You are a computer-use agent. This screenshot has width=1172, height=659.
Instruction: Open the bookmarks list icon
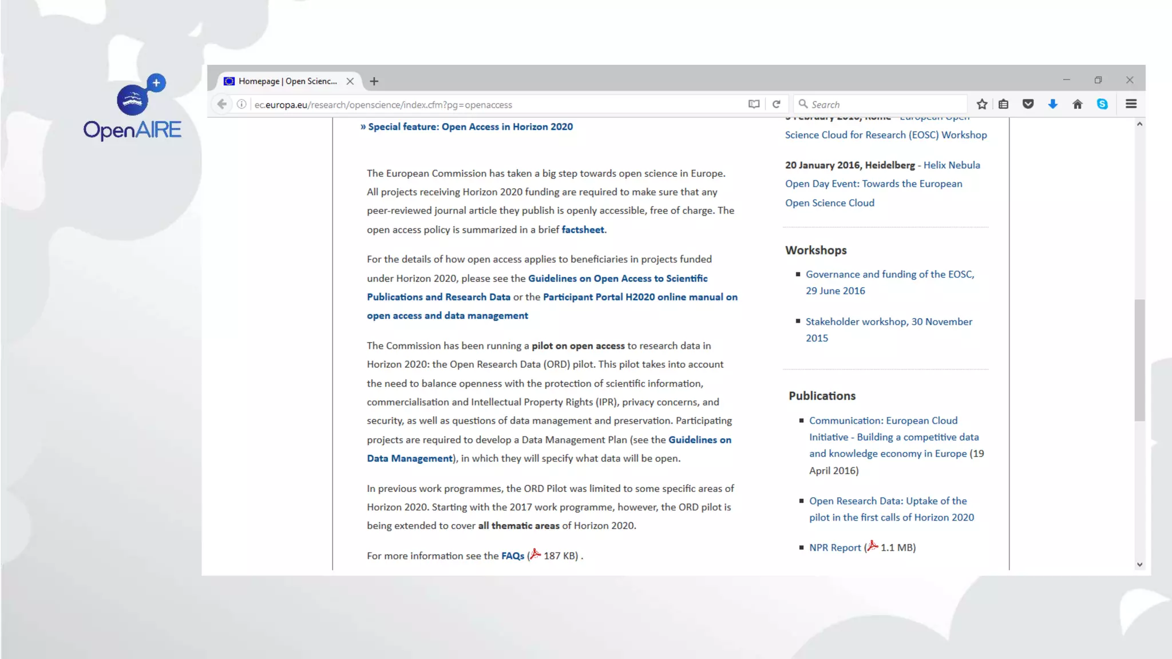point(1004,104)
